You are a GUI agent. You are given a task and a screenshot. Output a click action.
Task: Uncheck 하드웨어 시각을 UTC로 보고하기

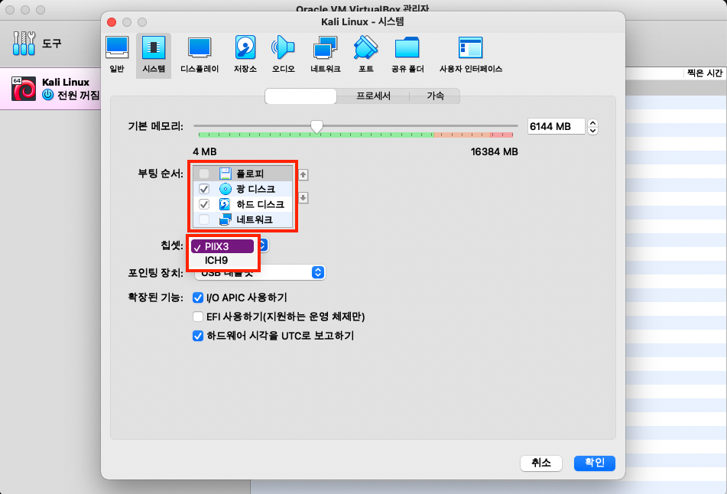click(198, 336)
